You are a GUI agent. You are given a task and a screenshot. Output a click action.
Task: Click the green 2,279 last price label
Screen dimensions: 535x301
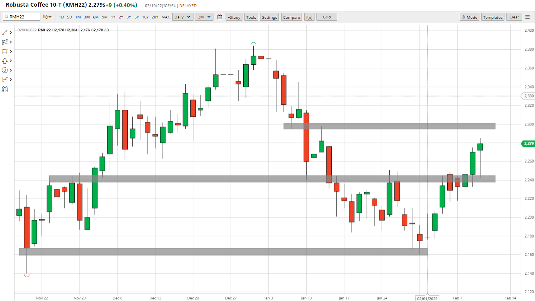coord(528,143)
